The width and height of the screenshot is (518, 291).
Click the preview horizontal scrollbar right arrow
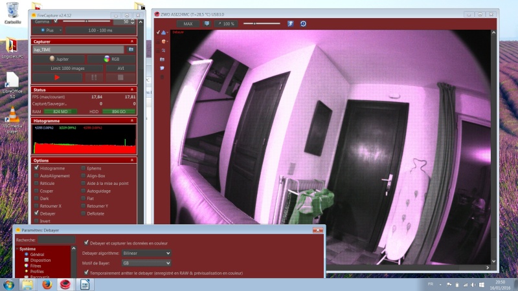(x=488, y=268)
